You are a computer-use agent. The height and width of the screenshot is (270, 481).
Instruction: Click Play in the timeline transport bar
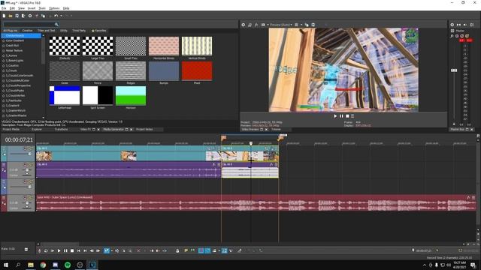coord(59,250)
